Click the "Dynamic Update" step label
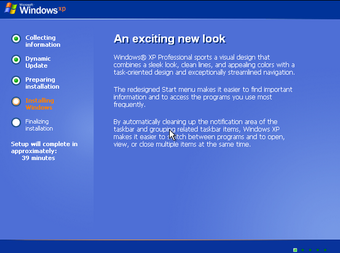Image resolution: width=340 pixels, height=253 pixels. pyautogui.click(x=38, y=62)
